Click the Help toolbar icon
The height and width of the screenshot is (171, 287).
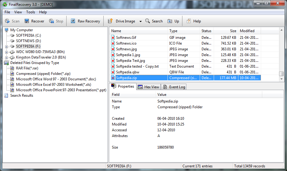[188, 21]
